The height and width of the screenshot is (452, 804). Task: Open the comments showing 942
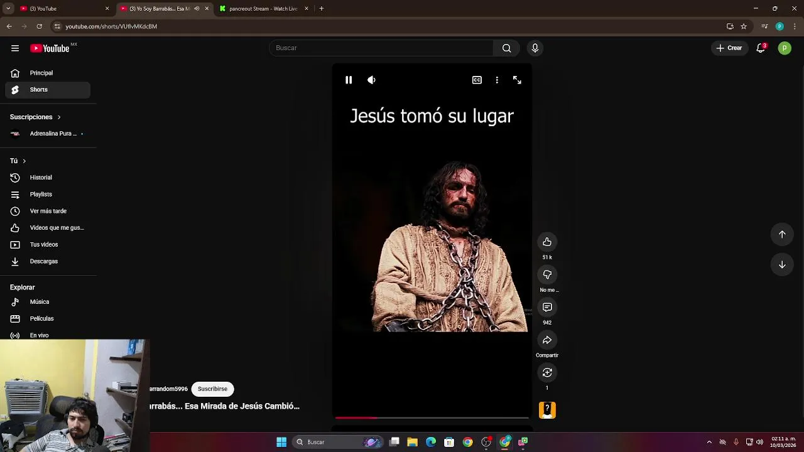[547, 308]
